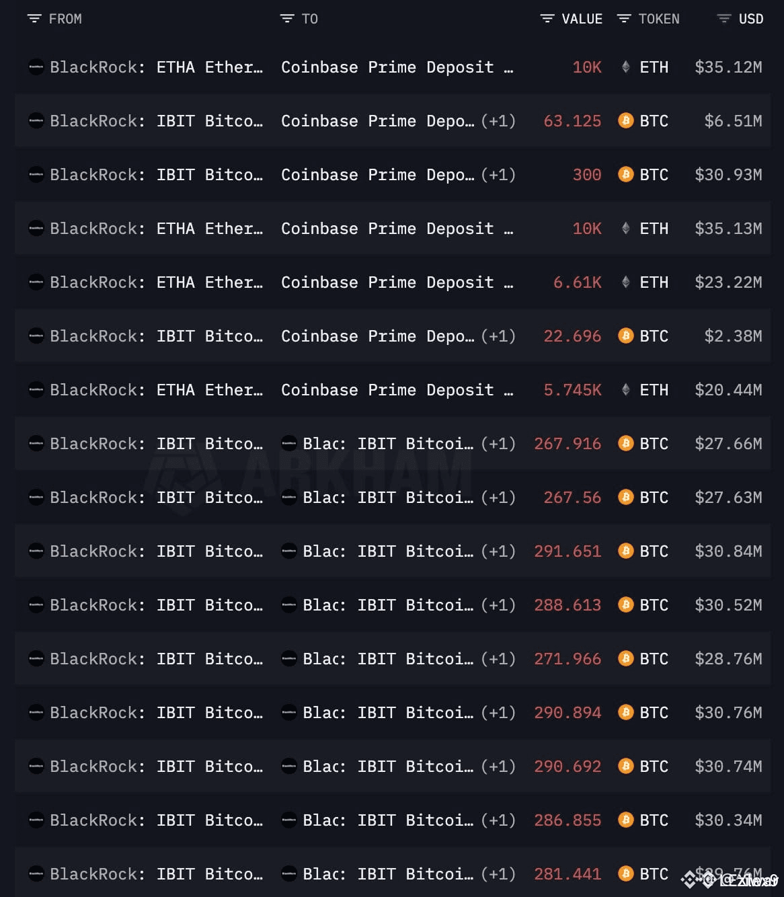Open the Coinbase Prime Deposit link for 5.745K ETH
This screenshot has height=897, width=784.
[x=397, y=390]
